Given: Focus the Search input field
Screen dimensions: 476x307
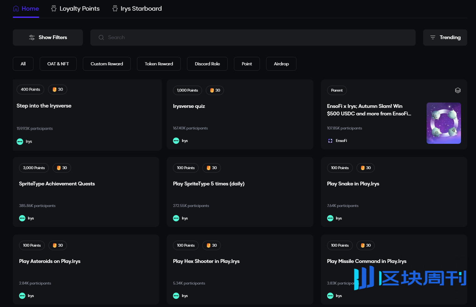Looking at the screenshot, I should point(253,38).
